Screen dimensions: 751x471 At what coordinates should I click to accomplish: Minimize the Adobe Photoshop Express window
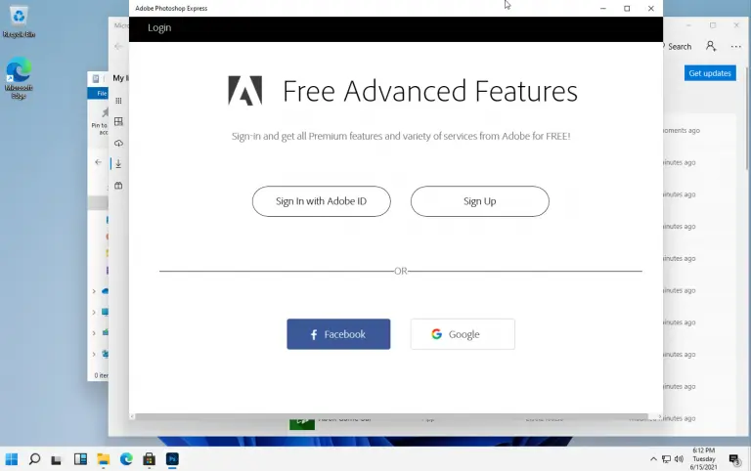603,8
